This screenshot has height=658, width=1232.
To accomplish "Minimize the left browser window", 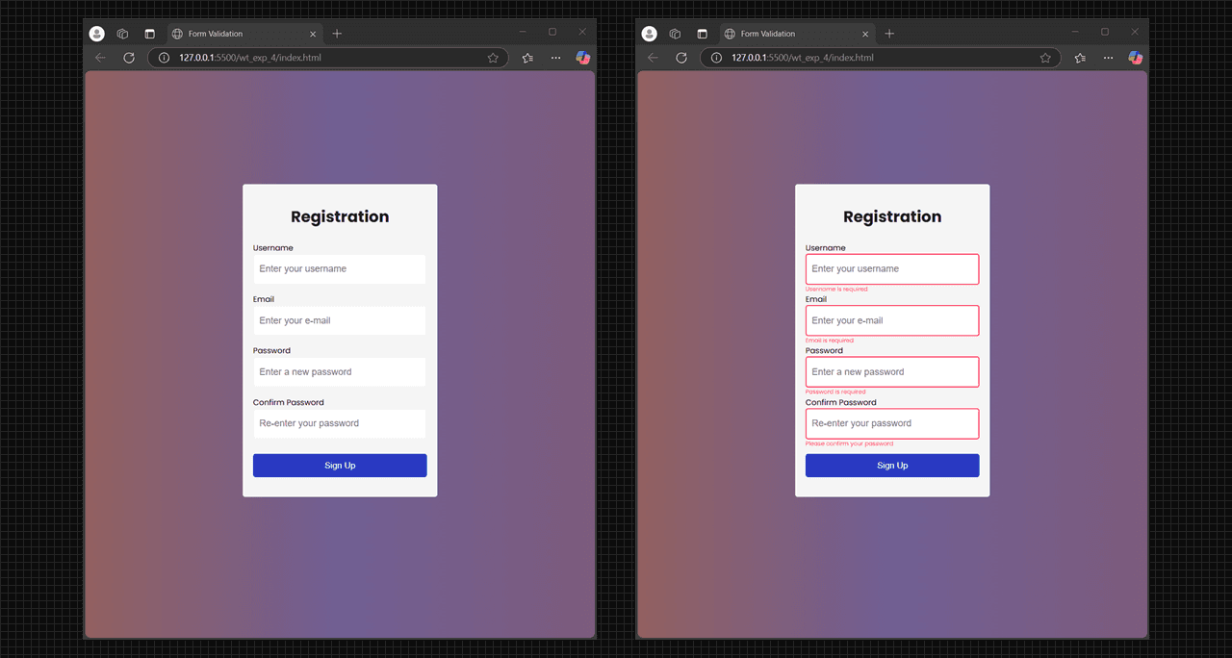I will pos(523,32).
